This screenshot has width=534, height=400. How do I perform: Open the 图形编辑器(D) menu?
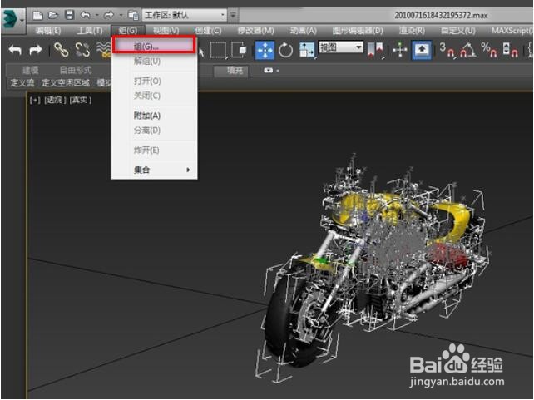click(x=358, y=31)
